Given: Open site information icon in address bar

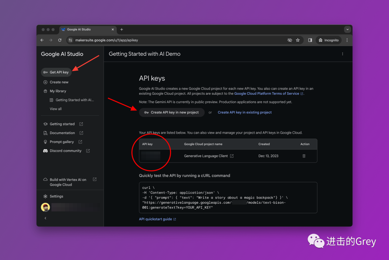Looking at the screenshot, I should click(71, 40).
